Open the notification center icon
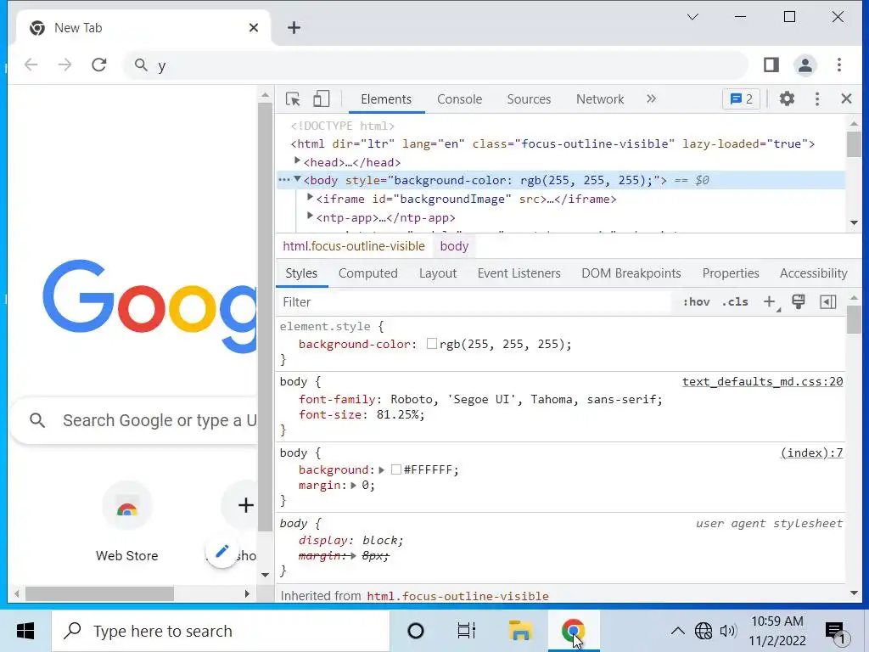 coord(837,632)
